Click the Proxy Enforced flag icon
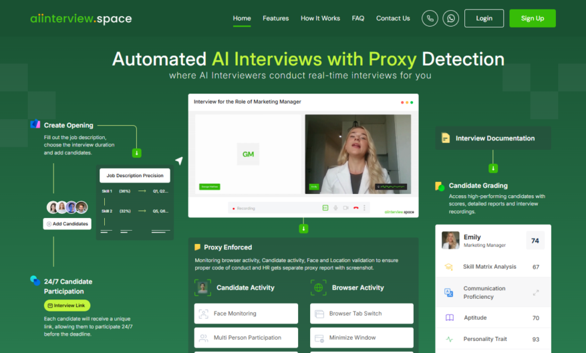Viewport: 586px width, 353px height. click(x=197, y=247)
